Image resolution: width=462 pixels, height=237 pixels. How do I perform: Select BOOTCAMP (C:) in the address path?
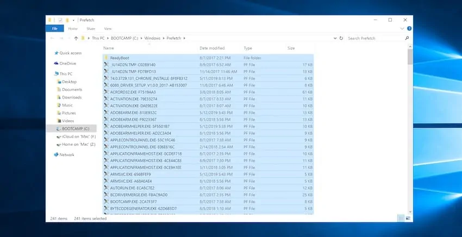point(124,38)
